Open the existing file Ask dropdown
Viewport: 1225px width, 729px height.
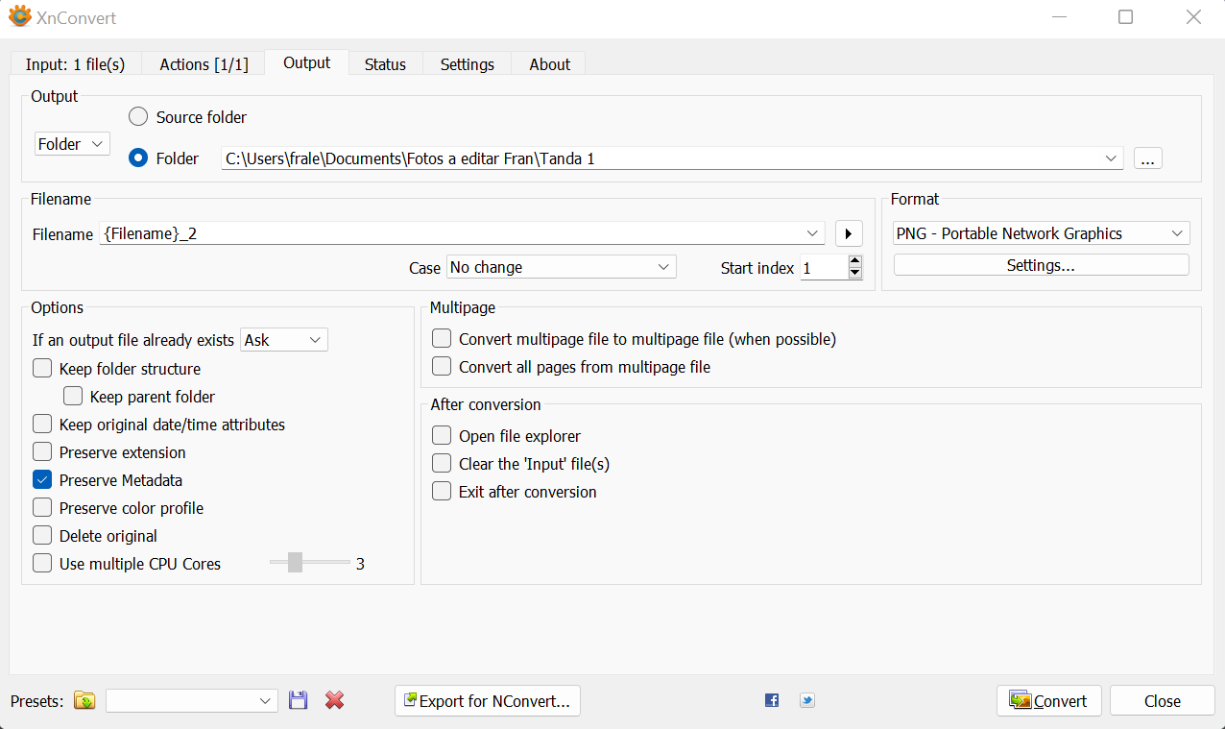(283, 340)
